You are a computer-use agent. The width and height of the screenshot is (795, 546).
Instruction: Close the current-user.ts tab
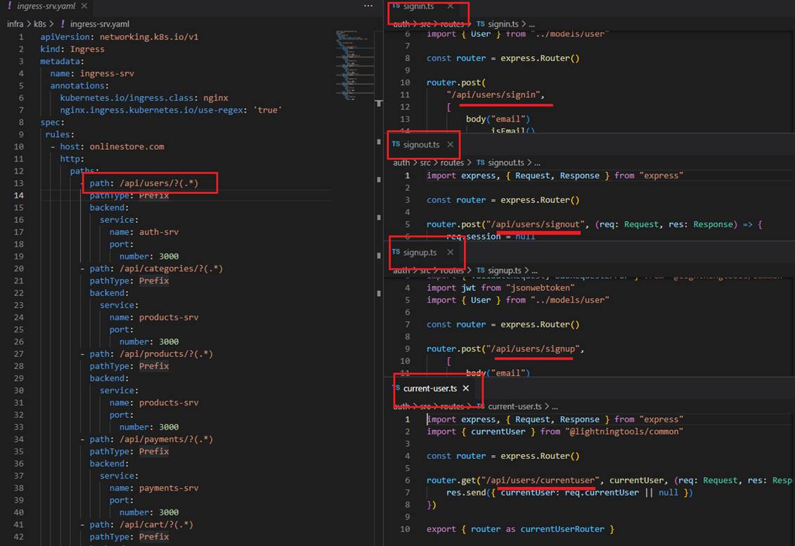pyautogui.click(x=465, y=388)
